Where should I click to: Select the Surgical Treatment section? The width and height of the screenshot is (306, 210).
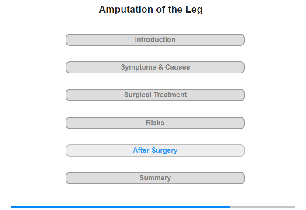pos(155,95)
